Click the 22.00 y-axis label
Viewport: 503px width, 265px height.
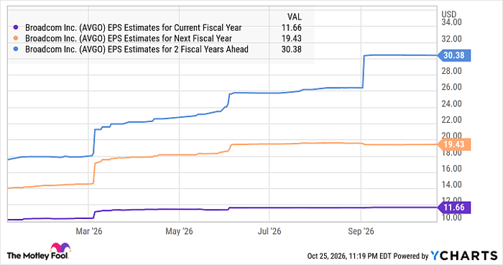tap(452, 120)
